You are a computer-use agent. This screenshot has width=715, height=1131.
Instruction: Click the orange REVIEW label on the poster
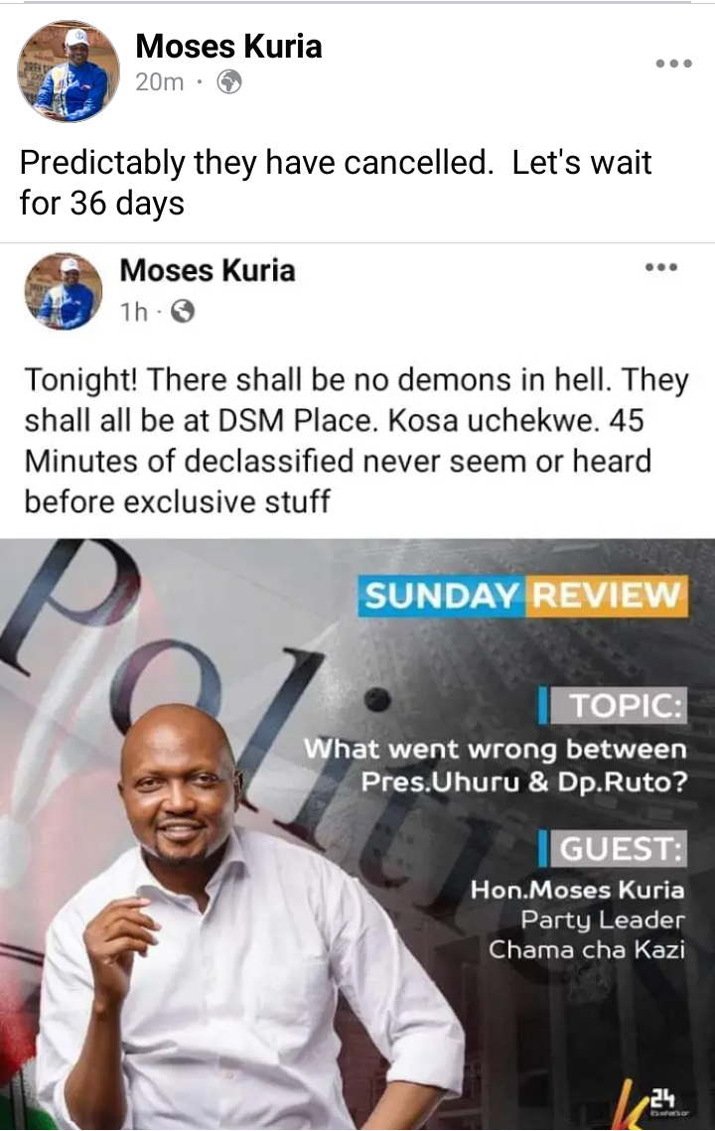point(607,596)
